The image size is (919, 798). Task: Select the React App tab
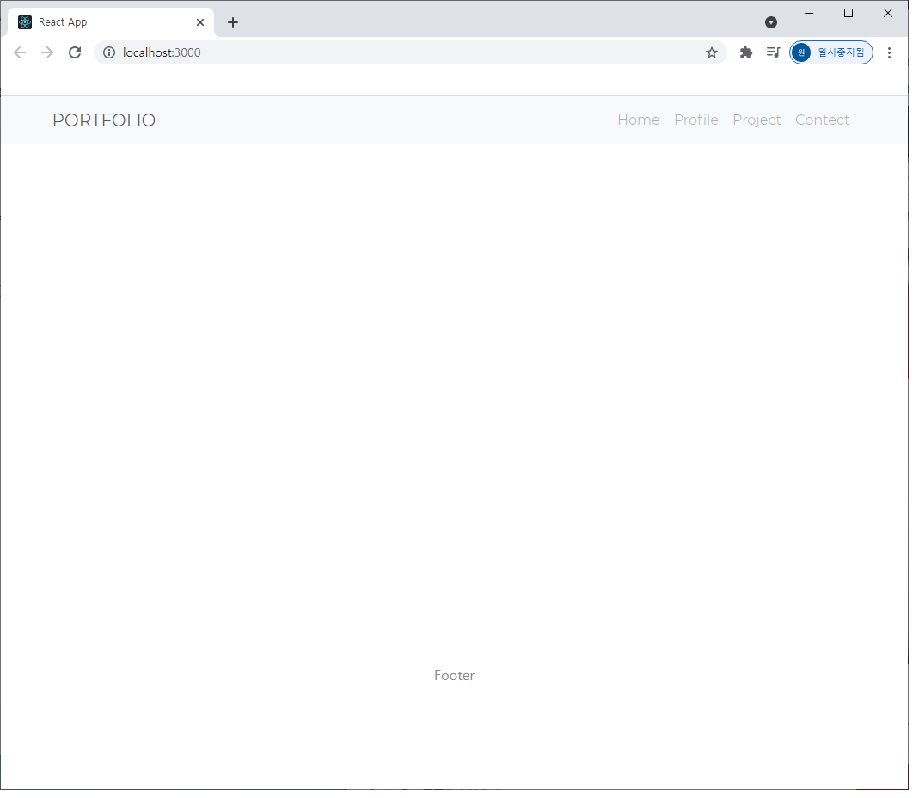[112, 23]
